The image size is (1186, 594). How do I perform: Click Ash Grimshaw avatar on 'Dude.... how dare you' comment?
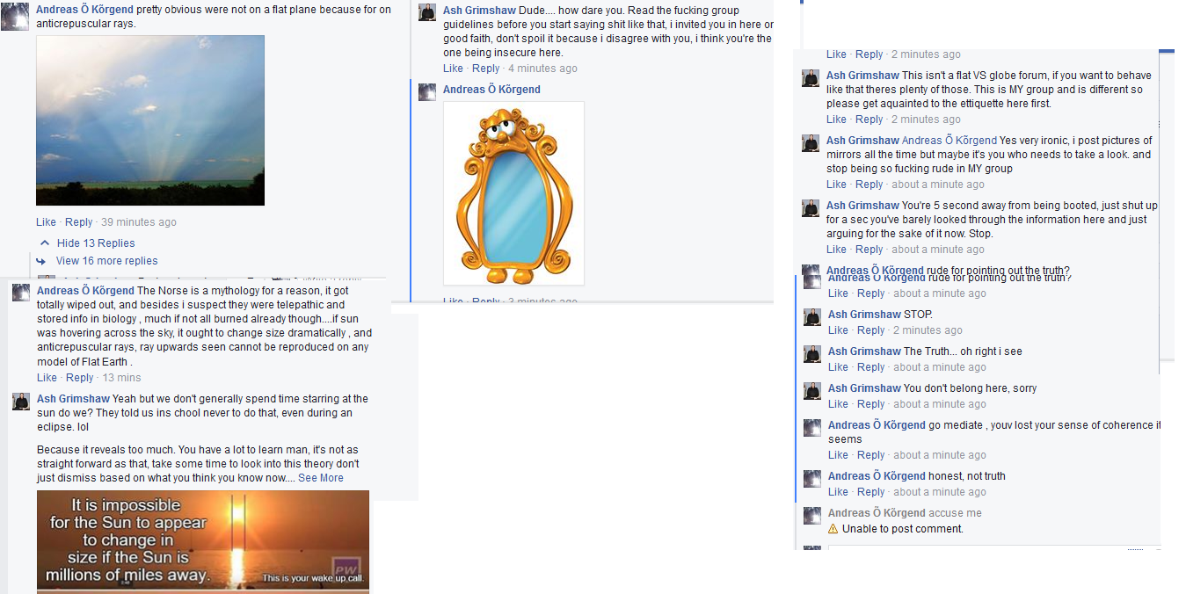[427, 12]
